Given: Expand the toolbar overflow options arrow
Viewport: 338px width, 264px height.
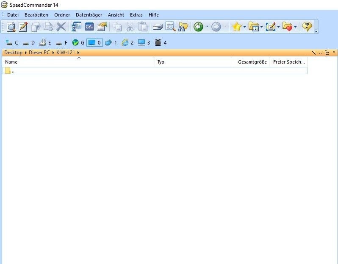Looking at the screenshot, I should (316, 31).
